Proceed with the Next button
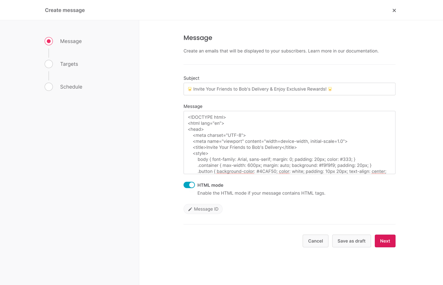The image size is (443, 285). (x=385, y=241)
